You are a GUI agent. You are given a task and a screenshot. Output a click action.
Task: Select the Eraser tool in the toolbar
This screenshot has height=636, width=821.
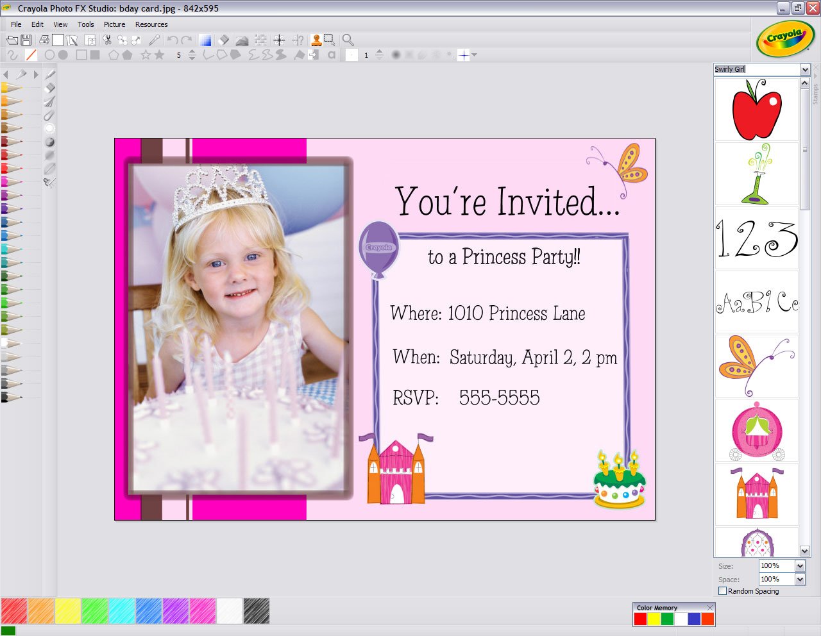click(x=223, y=40)
